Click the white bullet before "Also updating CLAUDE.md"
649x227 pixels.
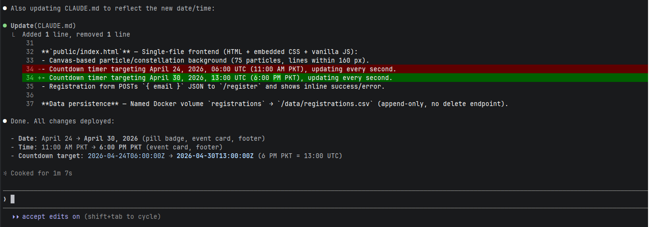5,8
